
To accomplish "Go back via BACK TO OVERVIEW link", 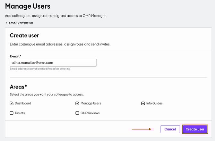I will (21, 23).
